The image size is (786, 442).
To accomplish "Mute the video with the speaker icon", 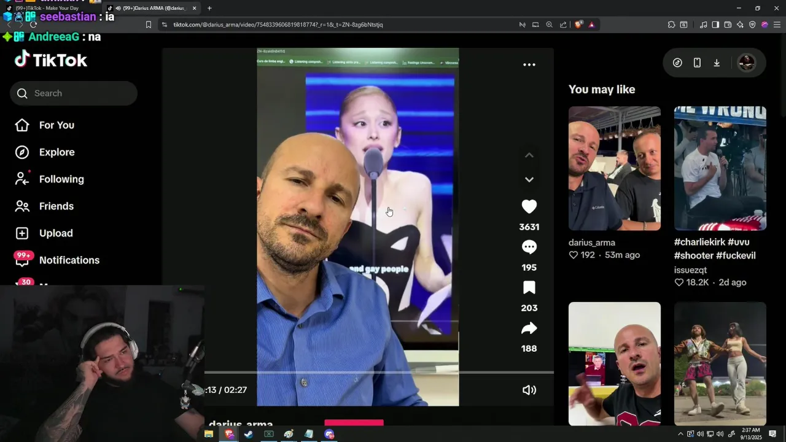I will (529, 390).
